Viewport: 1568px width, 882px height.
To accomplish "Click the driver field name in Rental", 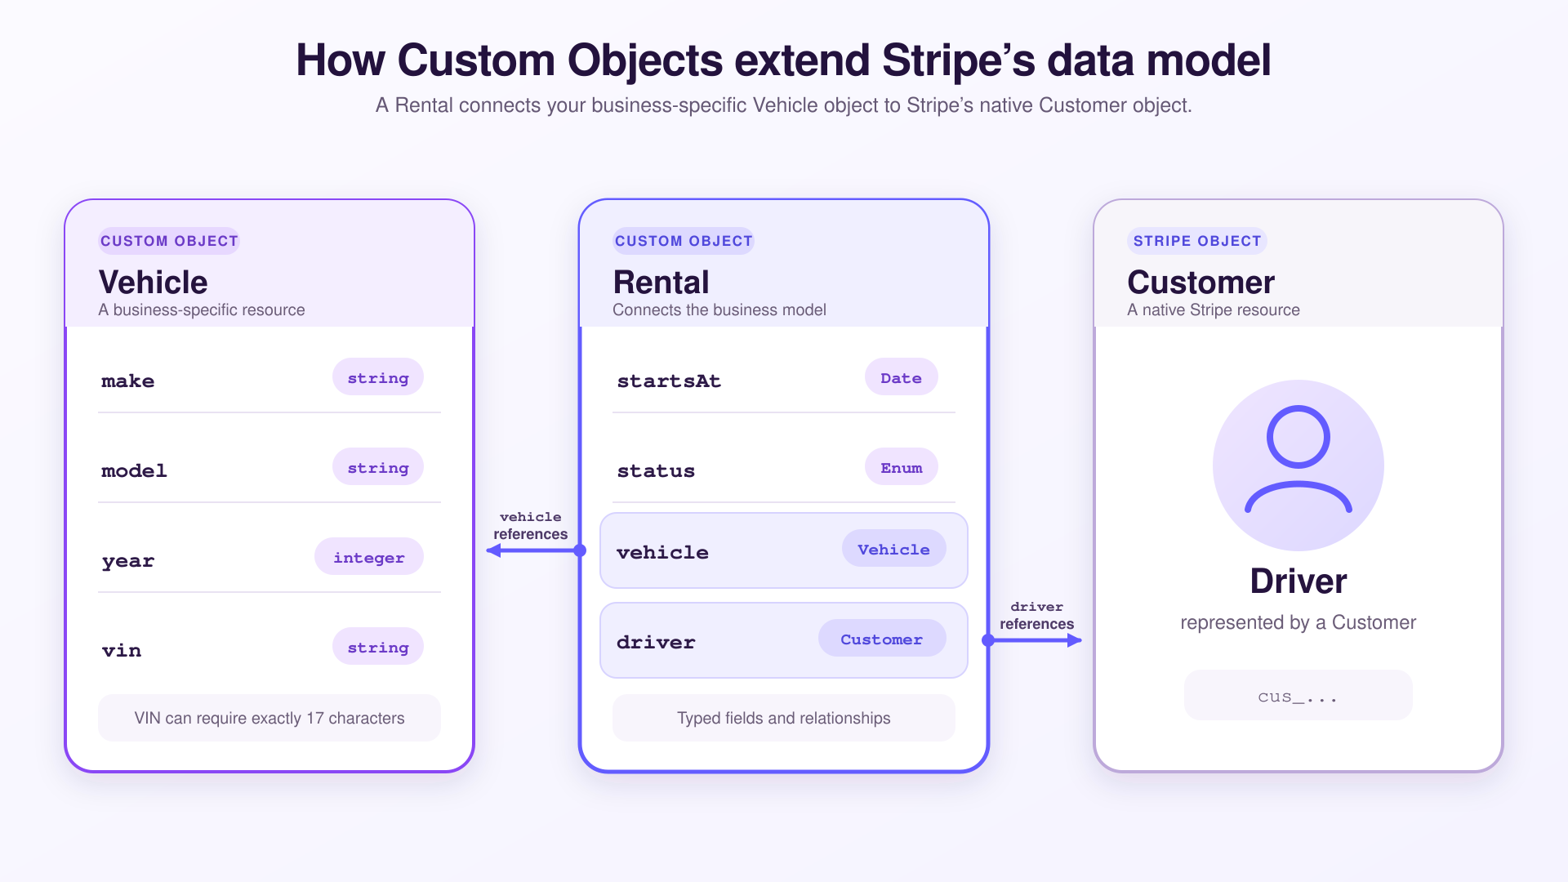I will coord(656,643).
